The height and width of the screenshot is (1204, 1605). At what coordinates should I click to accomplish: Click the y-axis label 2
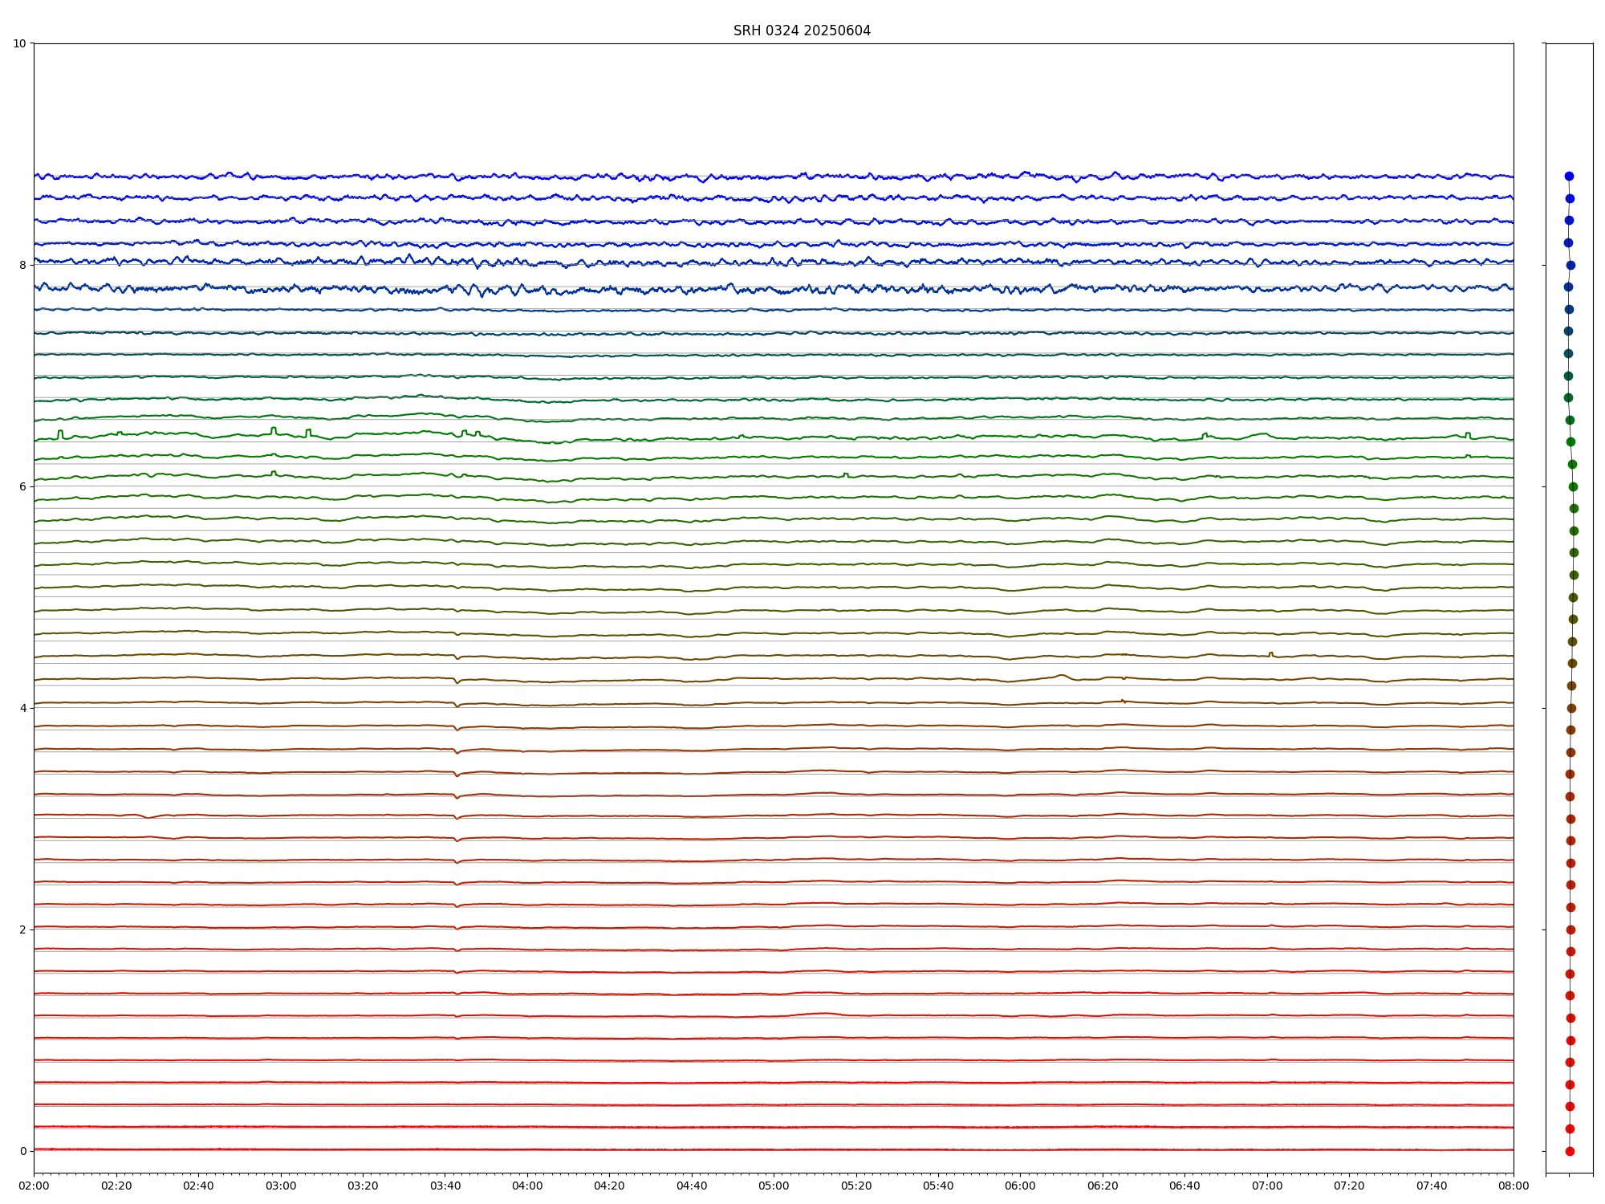(x=22, y=929)
